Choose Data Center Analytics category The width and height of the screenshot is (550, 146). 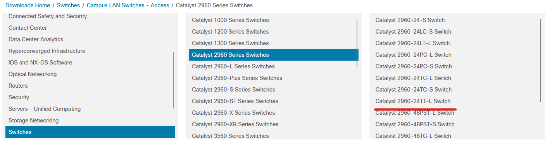click(90, 39)
